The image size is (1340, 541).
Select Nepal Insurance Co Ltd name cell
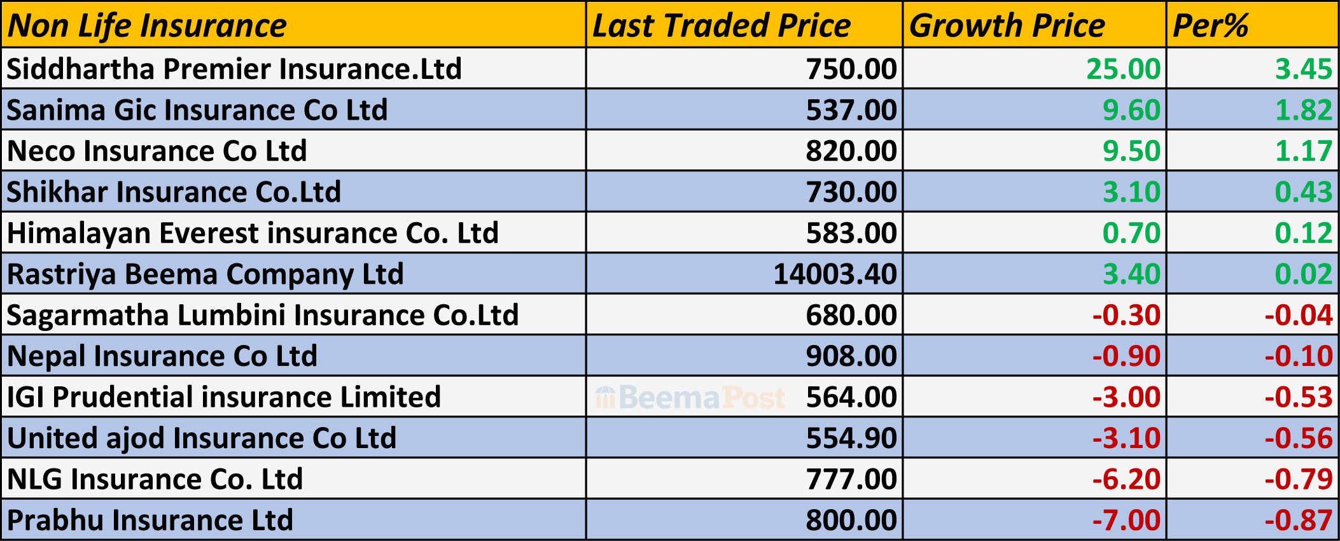(162, 356)
